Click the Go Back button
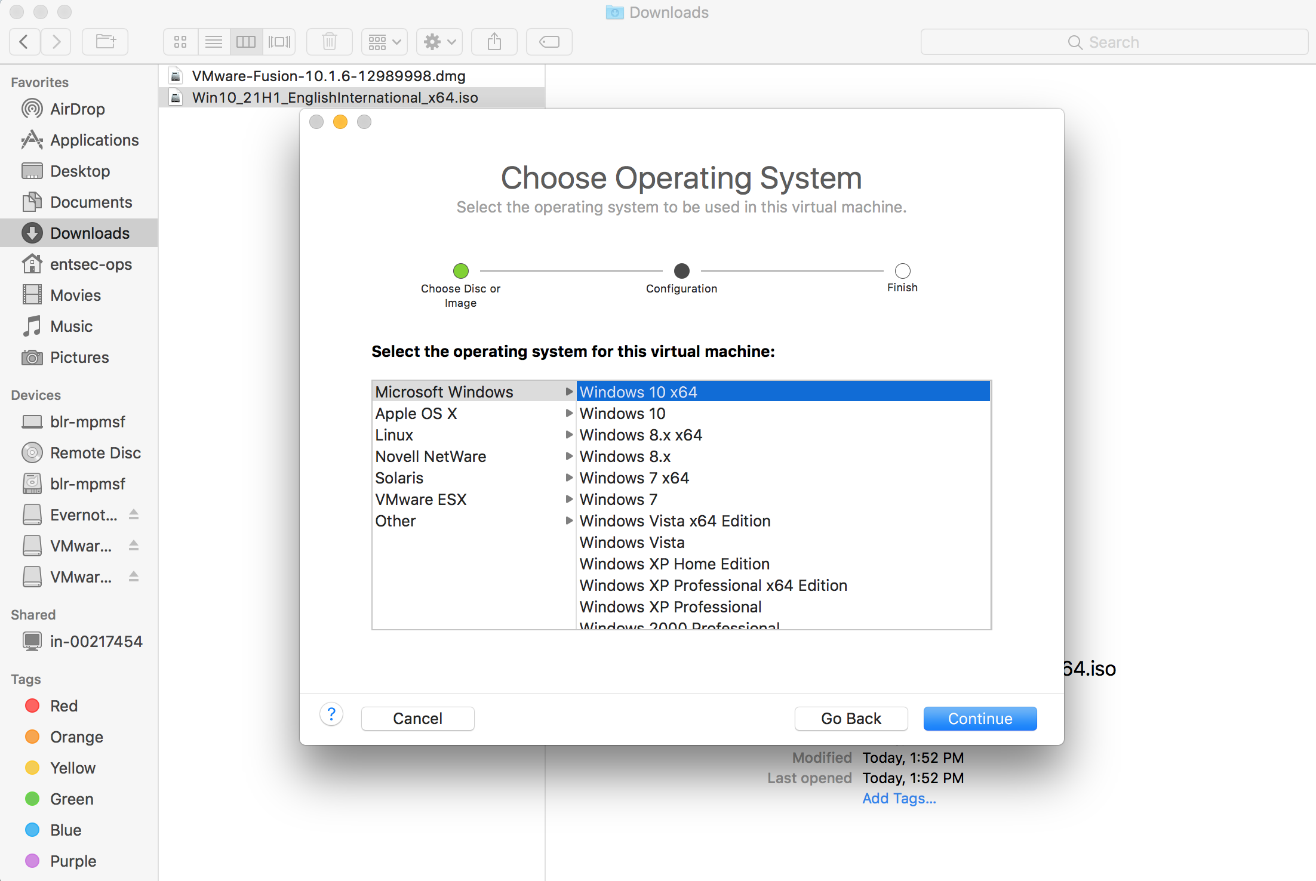 click(851, 719)
